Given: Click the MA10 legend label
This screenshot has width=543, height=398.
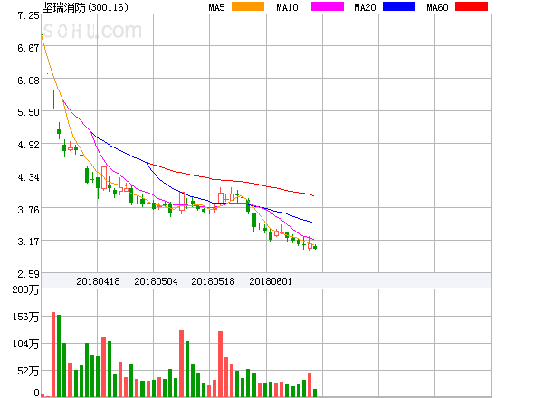Looking at the screenshot, I should pyautogui.click(x=287, y=7).
